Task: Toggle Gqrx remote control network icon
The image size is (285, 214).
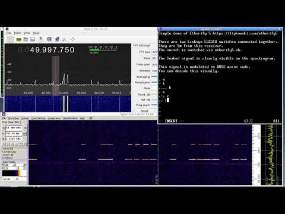Action: coord(58,39)
